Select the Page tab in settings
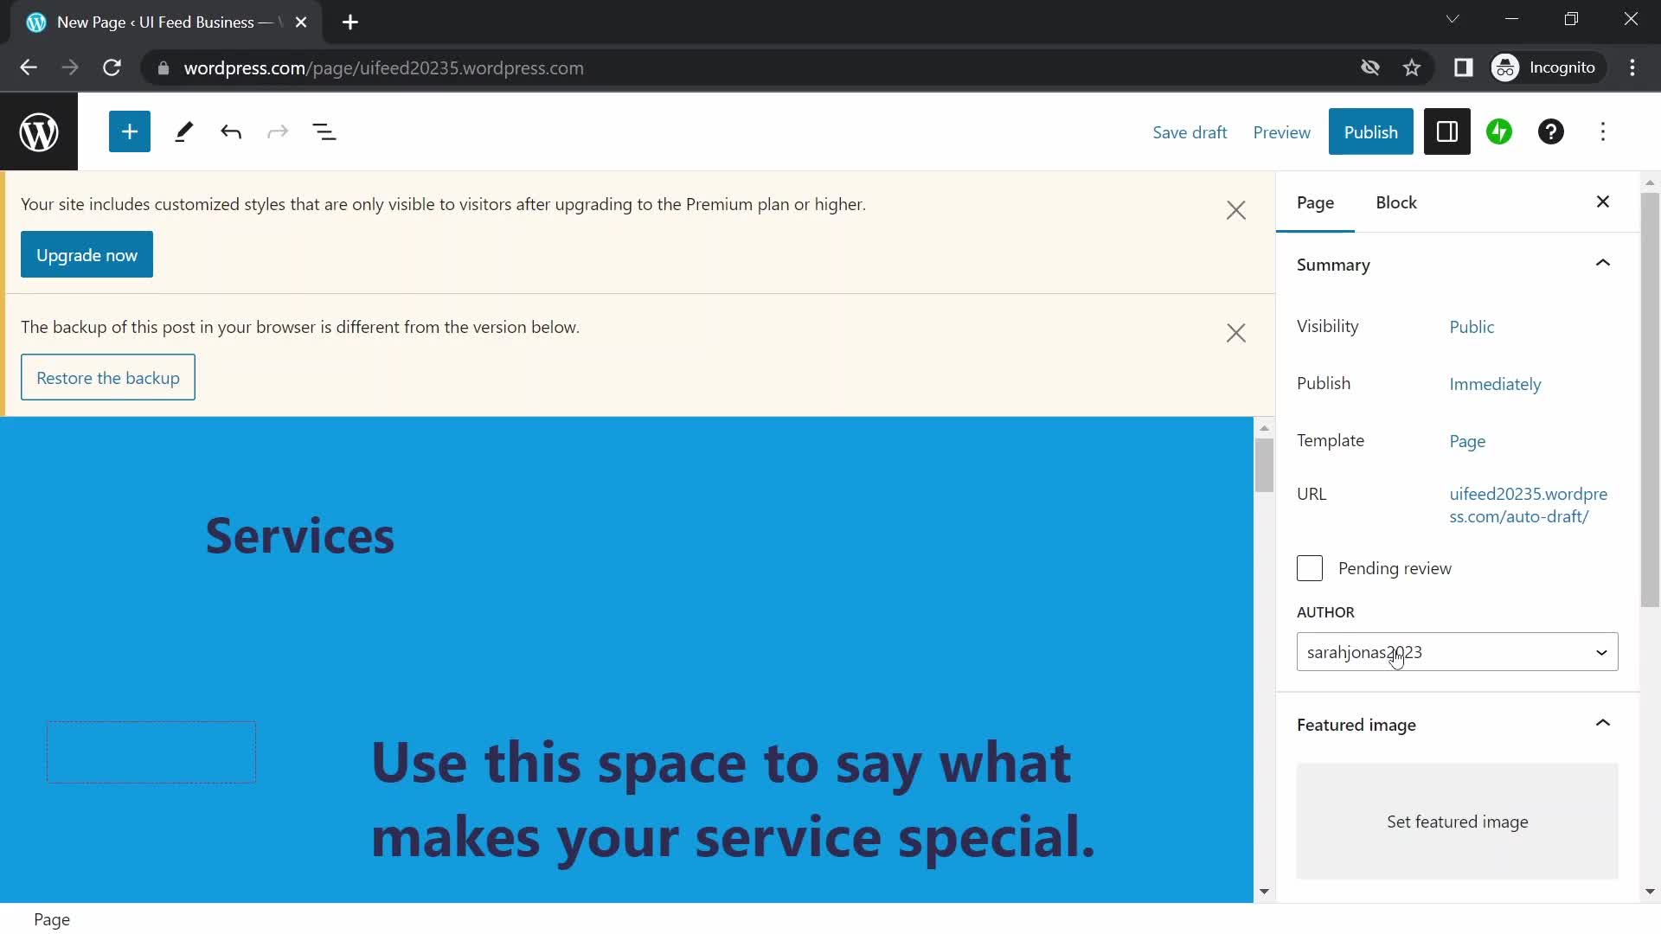Viewport: 1661px width, 934px height. tap(1315, 203)
